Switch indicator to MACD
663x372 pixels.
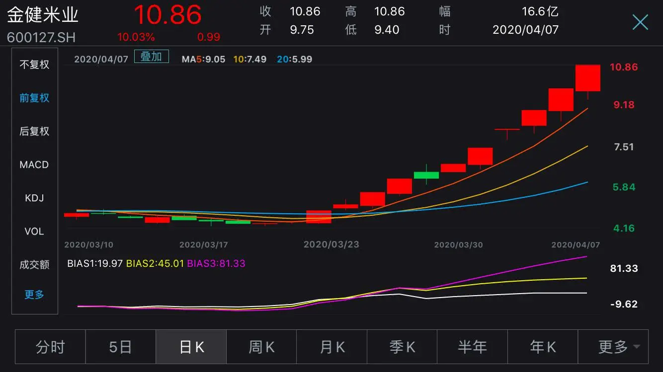[34, 165]
